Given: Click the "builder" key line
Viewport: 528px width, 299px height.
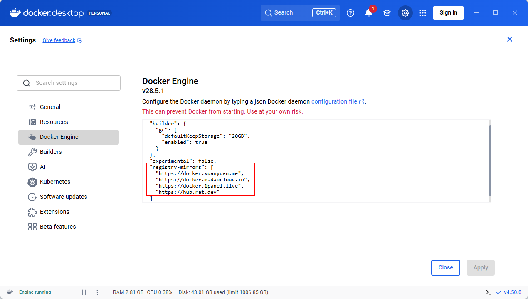Looking at the screenshot, I should point(168,124).
